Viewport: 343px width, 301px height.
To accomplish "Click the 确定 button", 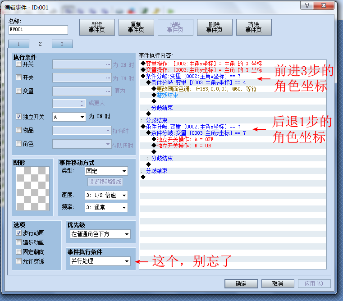I will pyautogui.click(x=241, y=284).
